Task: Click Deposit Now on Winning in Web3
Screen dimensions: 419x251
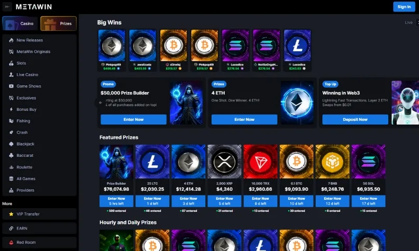Action: pyautogui.click(x=355, y=120)
